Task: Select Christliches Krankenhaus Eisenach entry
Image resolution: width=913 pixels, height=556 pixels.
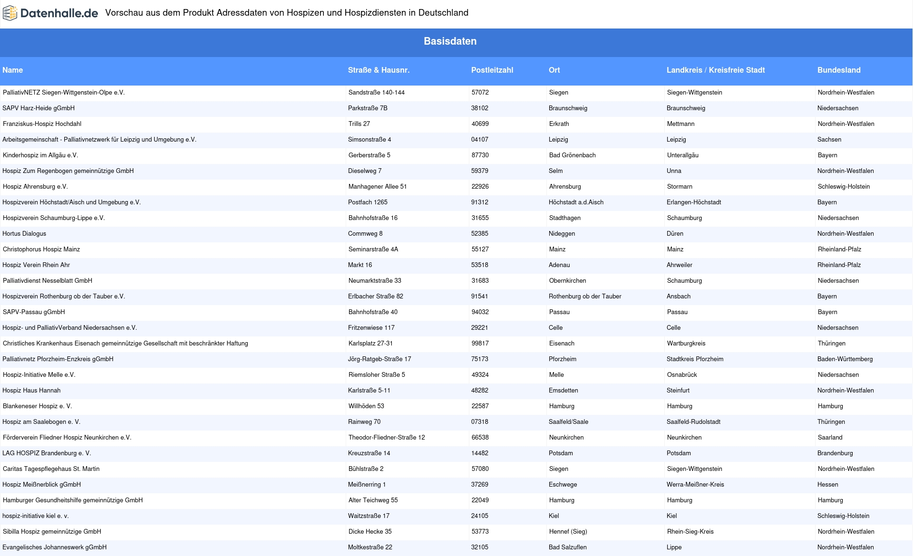Action: click(125, 344)
